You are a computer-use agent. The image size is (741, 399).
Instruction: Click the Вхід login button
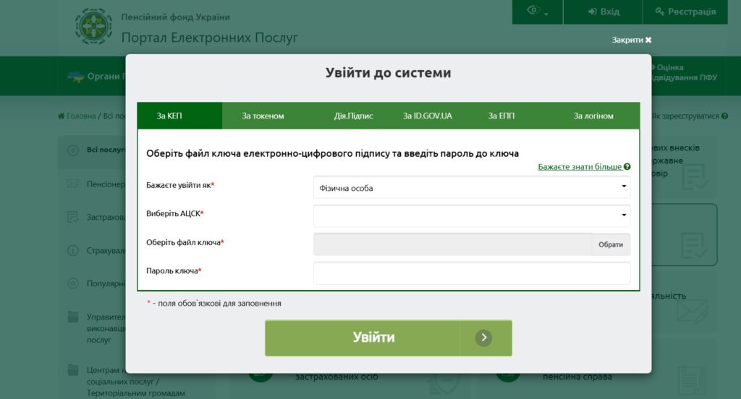[x=603, y=12]
